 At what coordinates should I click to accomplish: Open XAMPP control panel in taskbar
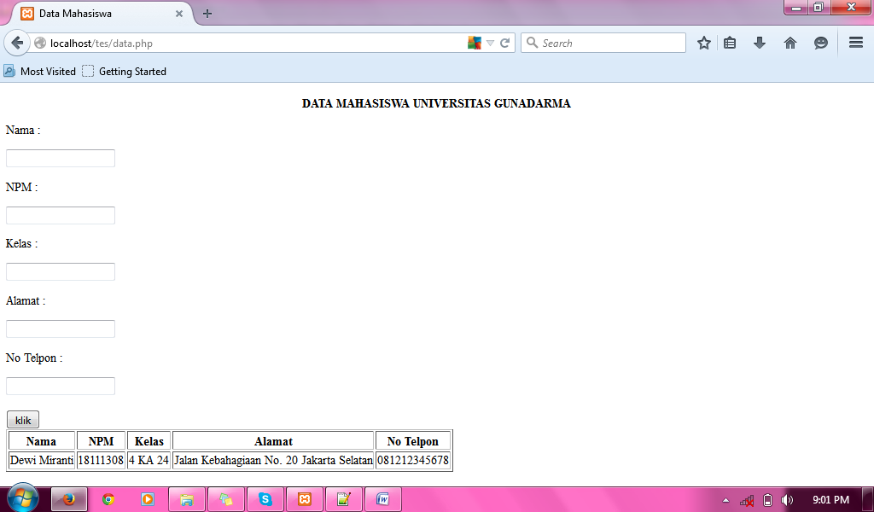305,499
